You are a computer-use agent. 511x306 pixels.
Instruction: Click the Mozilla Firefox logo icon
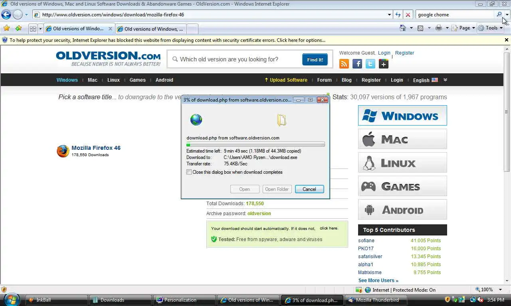coord(63,151)
